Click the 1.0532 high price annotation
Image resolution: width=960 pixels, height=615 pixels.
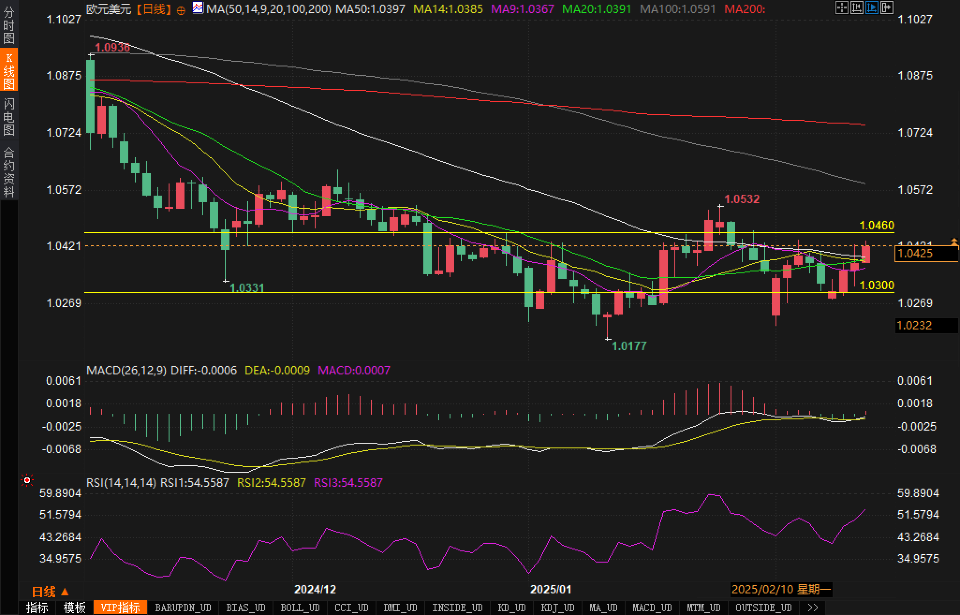coord(742,199)
